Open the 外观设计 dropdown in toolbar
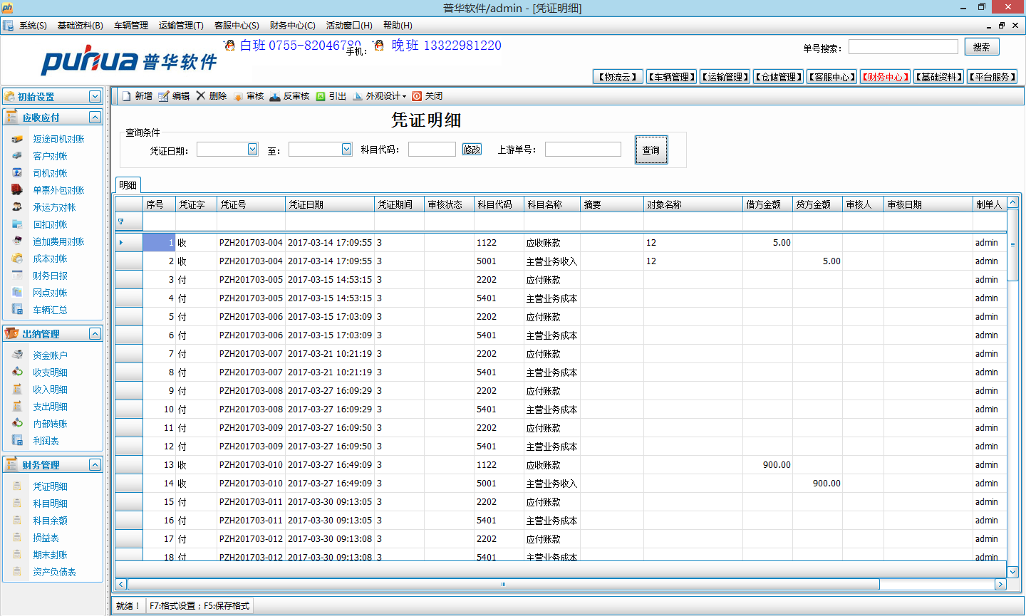The image size is (1026, 616). pos(385,96)
